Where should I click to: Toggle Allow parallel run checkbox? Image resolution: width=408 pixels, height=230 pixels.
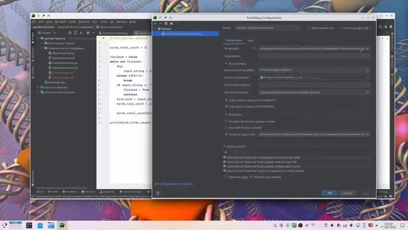click(x=308, y=28)
